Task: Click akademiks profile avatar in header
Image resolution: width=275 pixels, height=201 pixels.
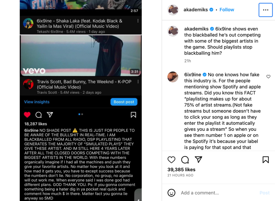Action: pyautogui.click(x=173, y=10)
